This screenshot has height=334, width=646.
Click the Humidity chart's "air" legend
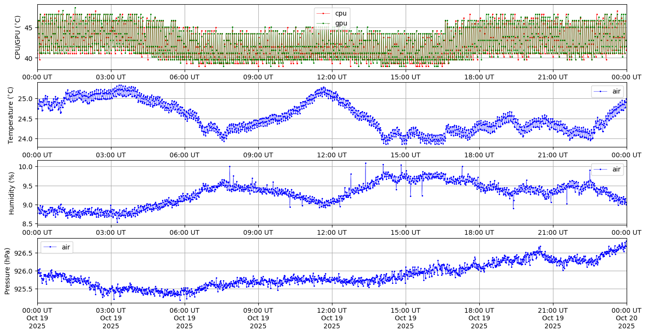pyautogui.click(x=607, y=169)
